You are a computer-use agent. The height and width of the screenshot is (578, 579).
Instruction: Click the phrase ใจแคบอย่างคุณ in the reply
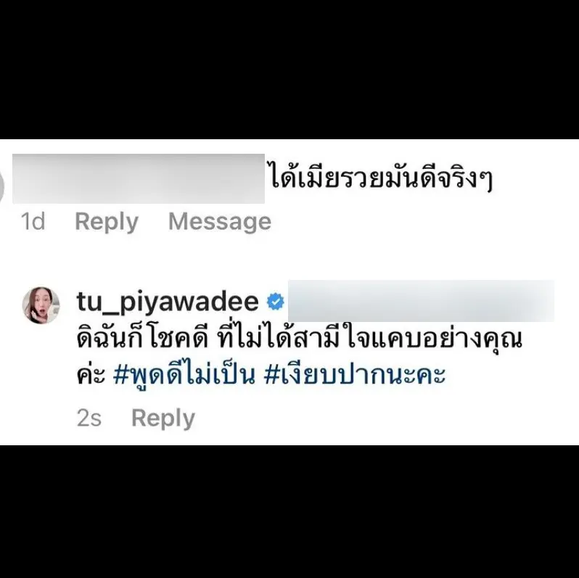[435, 339]
